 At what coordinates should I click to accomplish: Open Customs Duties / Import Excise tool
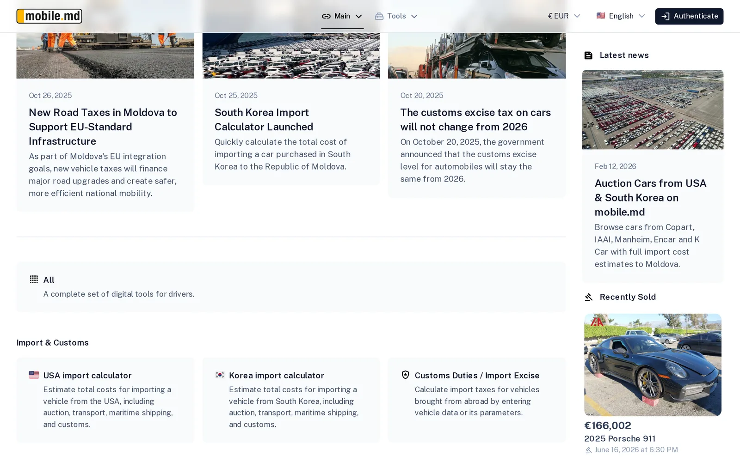click(476, 400)
